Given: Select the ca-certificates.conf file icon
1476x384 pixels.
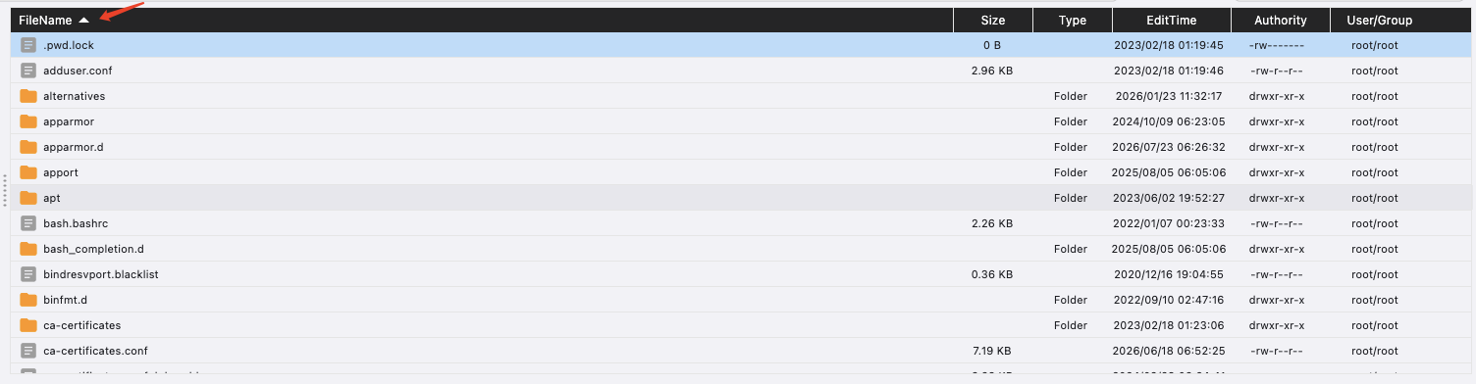Looking at the screenshot, I should (x=28, y=351).
